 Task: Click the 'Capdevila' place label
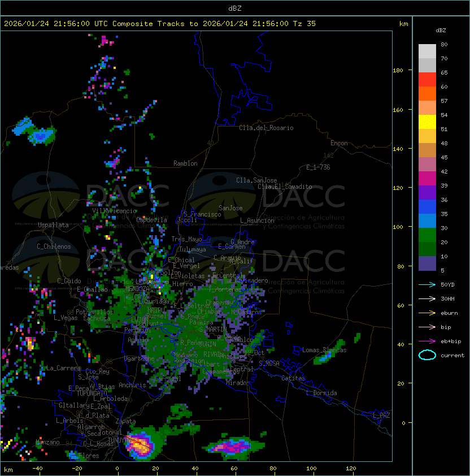[152, 220]
